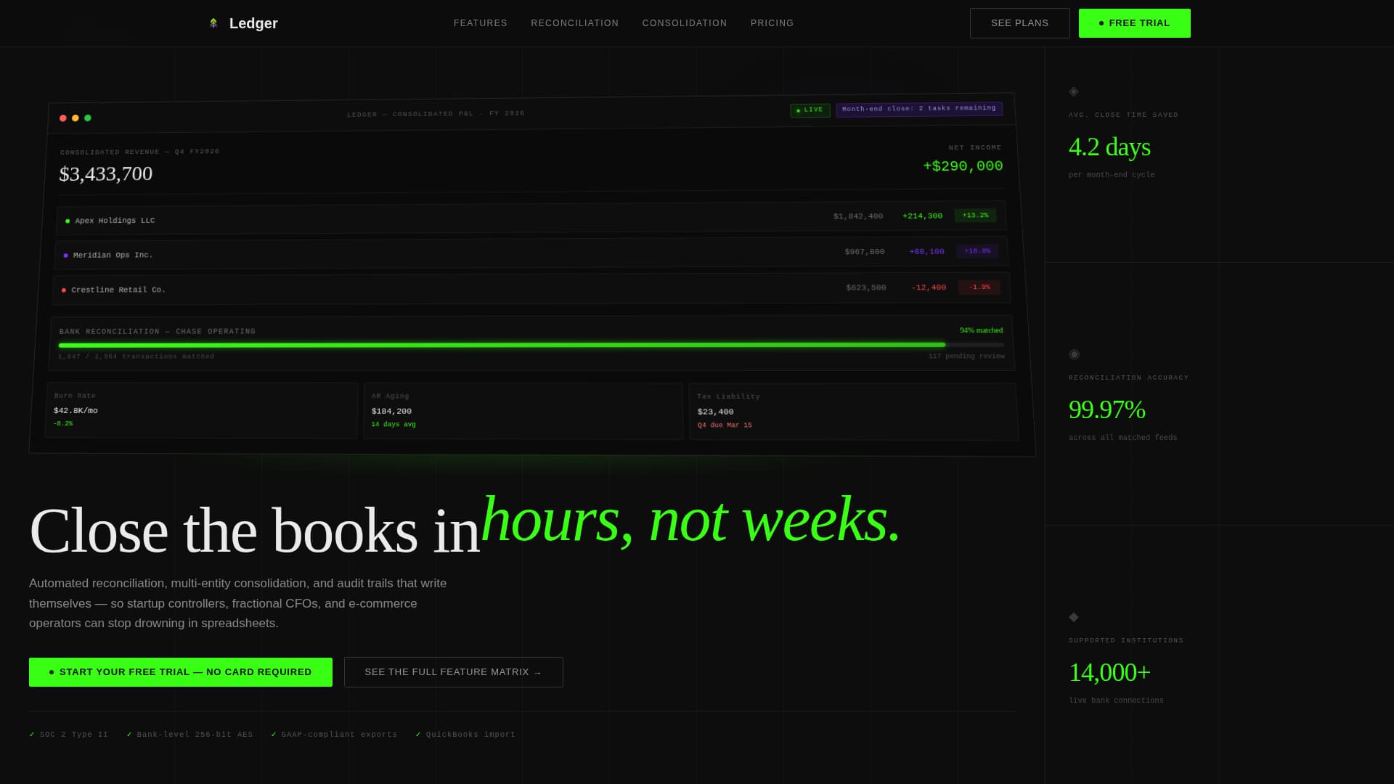Select the Crestline Retail Co. row

click(531, 289)
